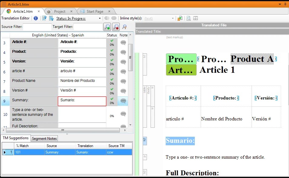Switch to the Article1.htm tab
This screenshot has width=289, height=178.
point(23,12)
